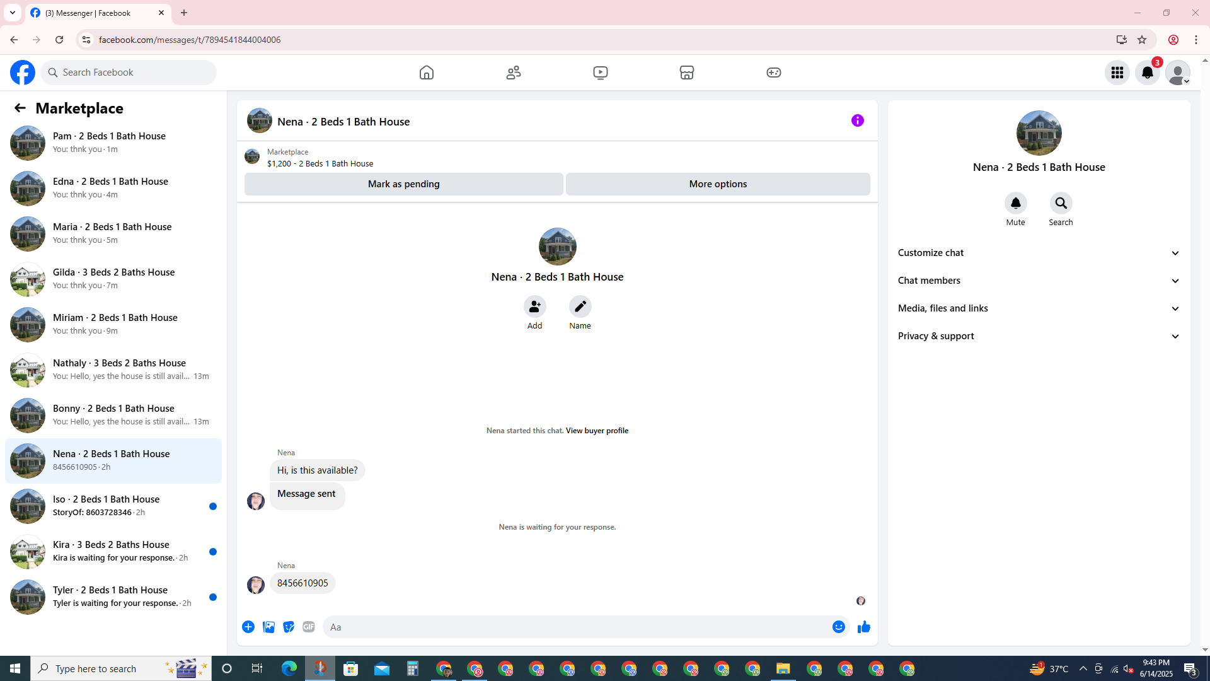Open the Mail app from the taskbar
The width and height of the screenshot is (1210, 681).
point(382,668)
